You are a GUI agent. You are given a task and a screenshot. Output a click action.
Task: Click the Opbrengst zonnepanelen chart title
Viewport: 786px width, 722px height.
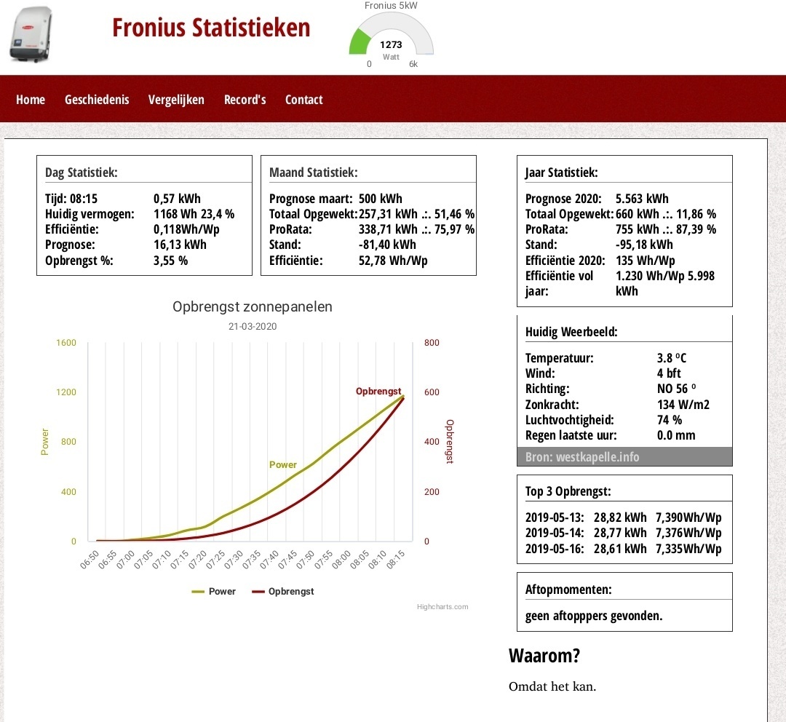click(x=252, y=306)
